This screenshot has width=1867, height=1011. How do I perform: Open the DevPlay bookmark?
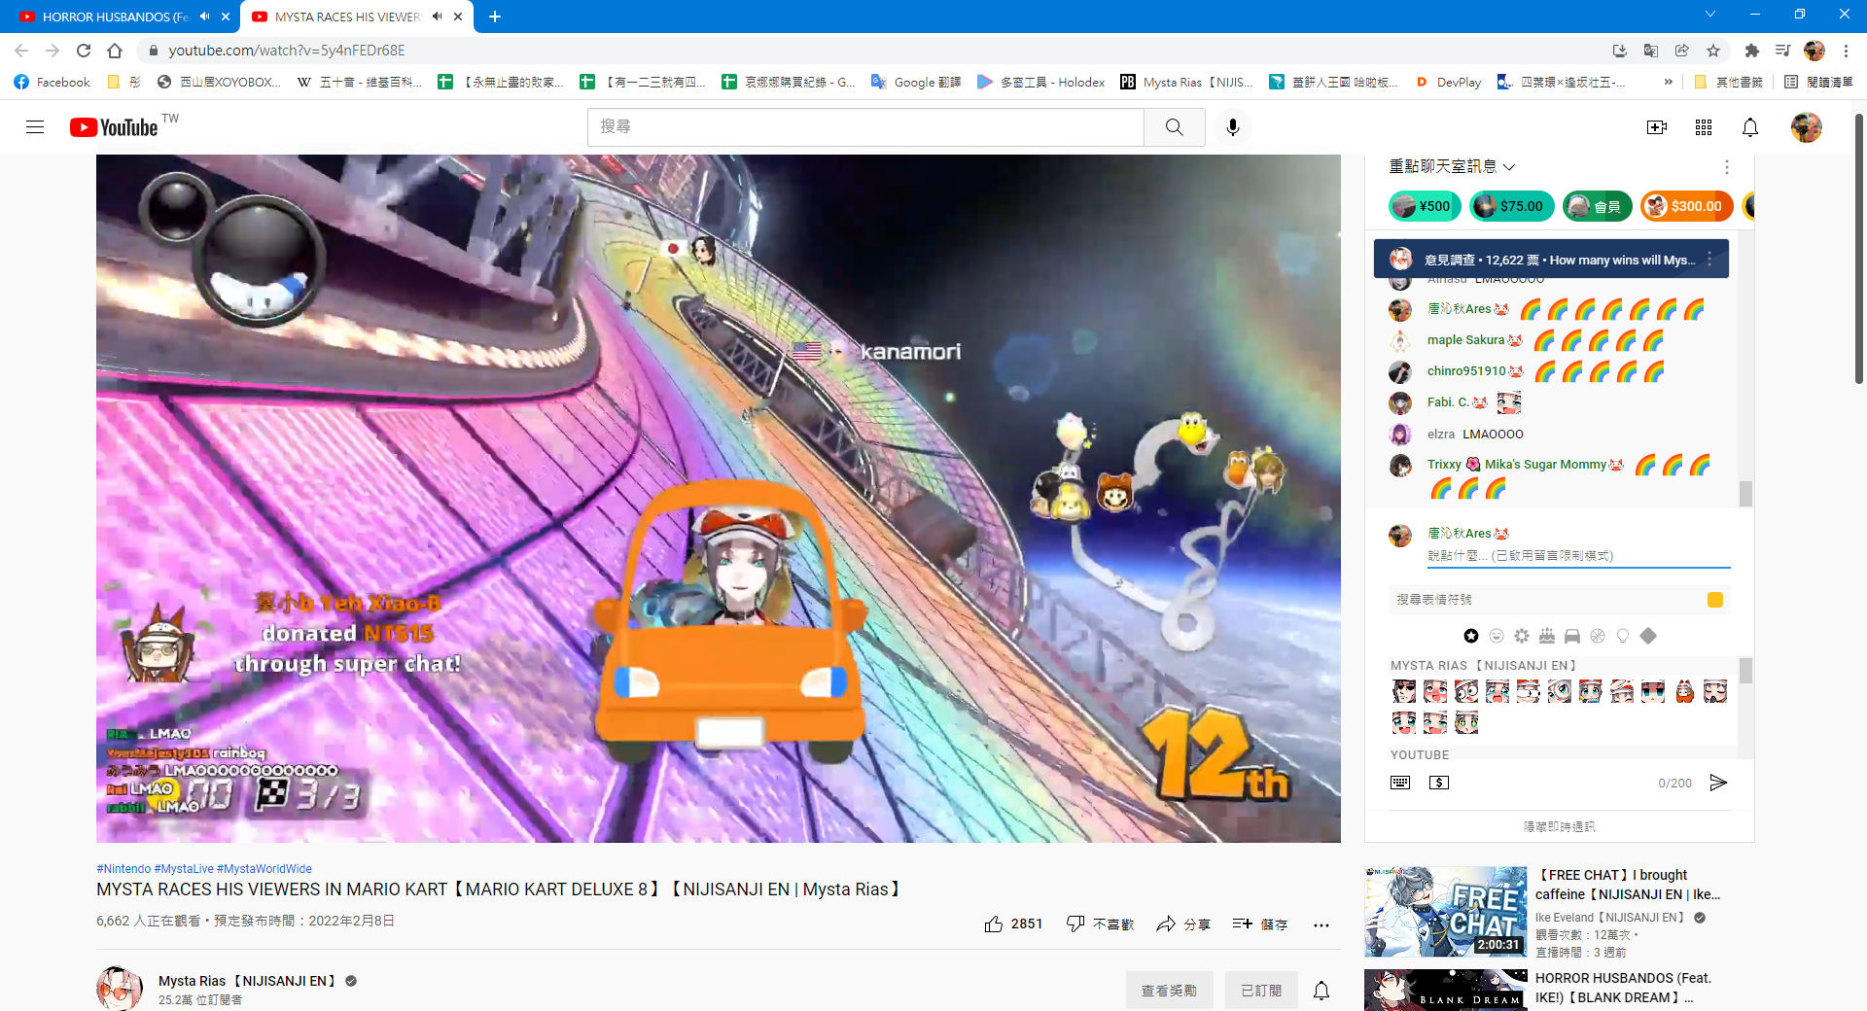click(x=1448, y=83)
